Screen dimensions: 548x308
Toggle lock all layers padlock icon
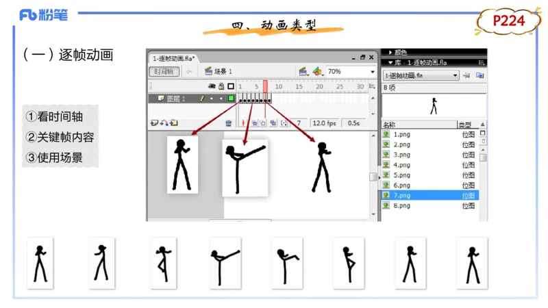(x=221, y=87)
